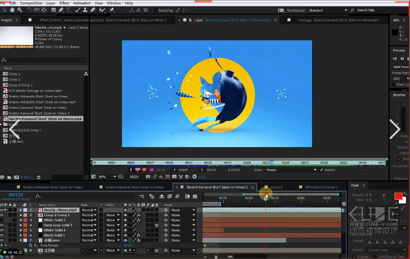Open TrkMat dropdown for Dark Gray Solid 1

tap(113, 225)
